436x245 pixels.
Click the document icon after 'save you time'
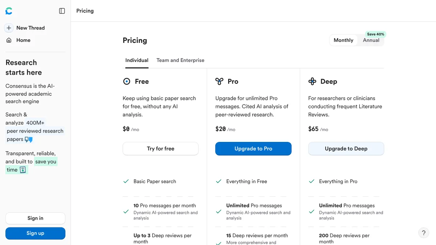click(x=23, y=170)
